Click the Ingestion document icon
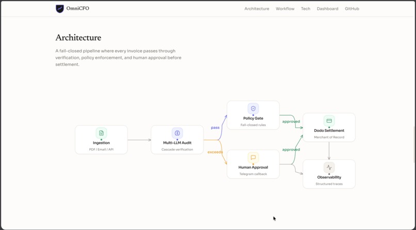This screenshot has height=230, width=416. point(101,133)
